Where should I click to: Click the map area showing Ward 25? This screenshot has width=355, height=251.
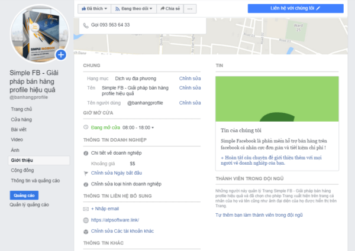pyautogui.click(x=298, y=28)
